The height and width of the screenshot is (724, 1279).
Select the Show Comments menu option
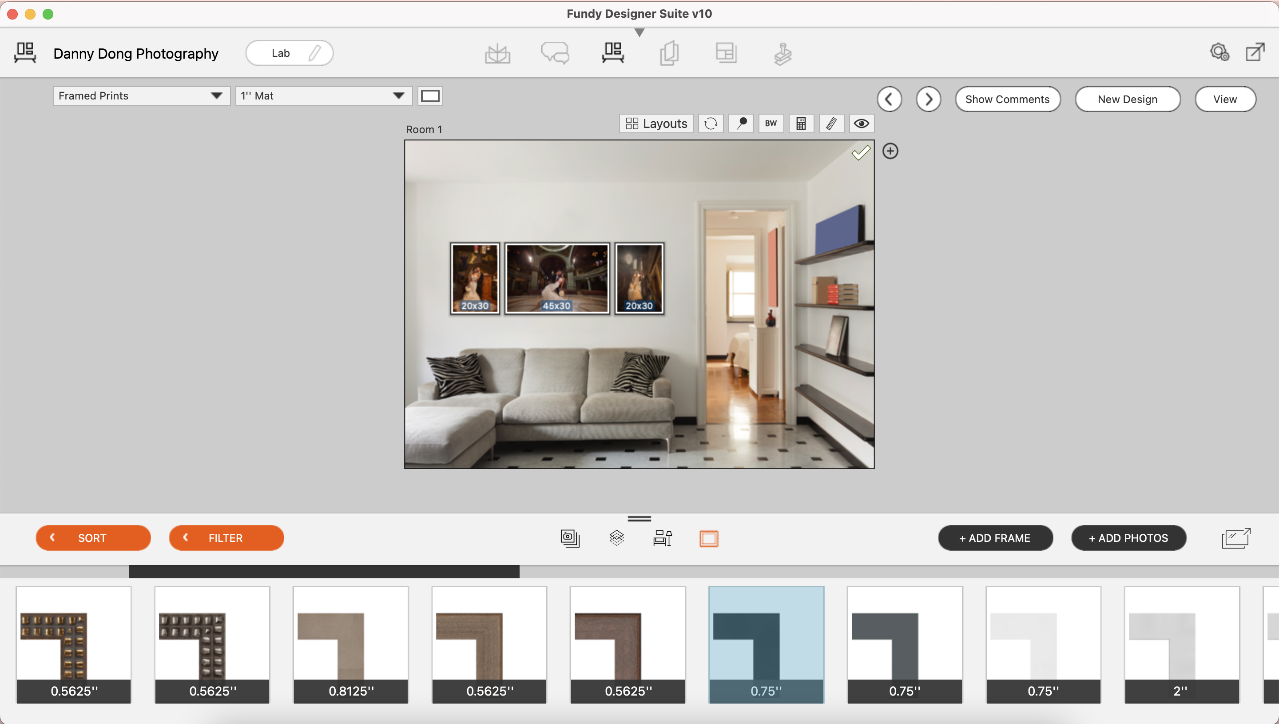click(x=1007, y=99)
